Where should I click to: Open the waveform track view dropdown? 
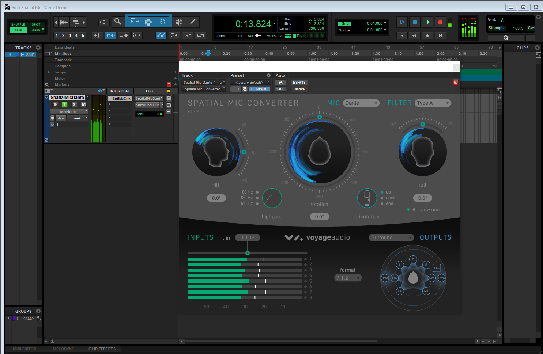(x=69, y=111)
